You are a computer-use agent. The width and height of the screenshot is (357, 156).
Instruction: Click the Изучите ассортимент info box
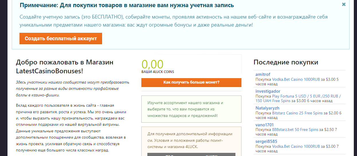click(x=191, y=109)
